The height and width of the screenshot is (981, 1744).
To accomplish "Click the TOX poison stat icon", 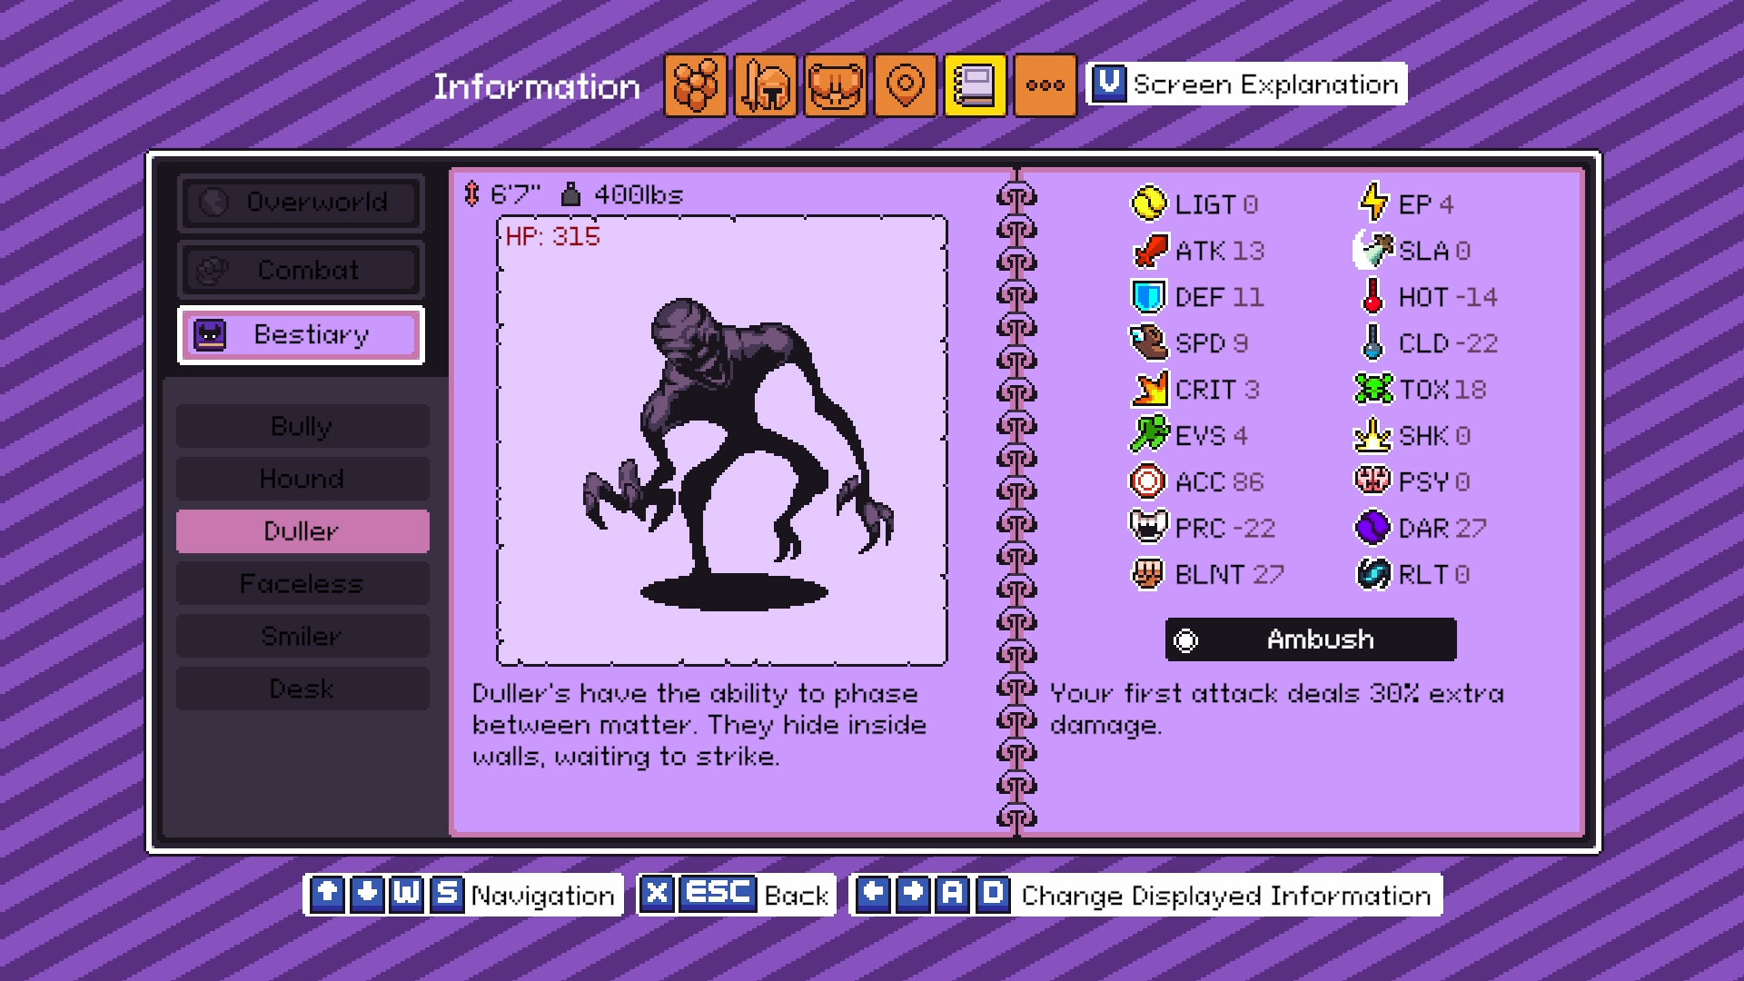I will (x=1373, y=389).
